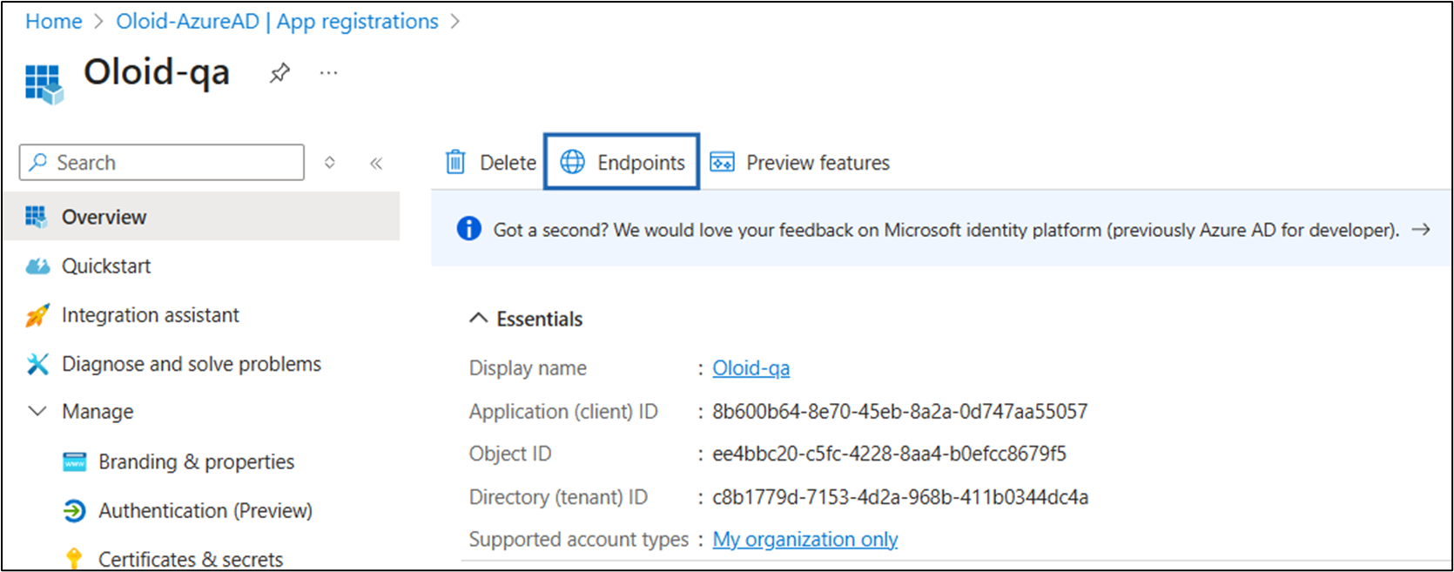Click the Display name label
This screenshot has height=572, width=1454.
(528, 368)
